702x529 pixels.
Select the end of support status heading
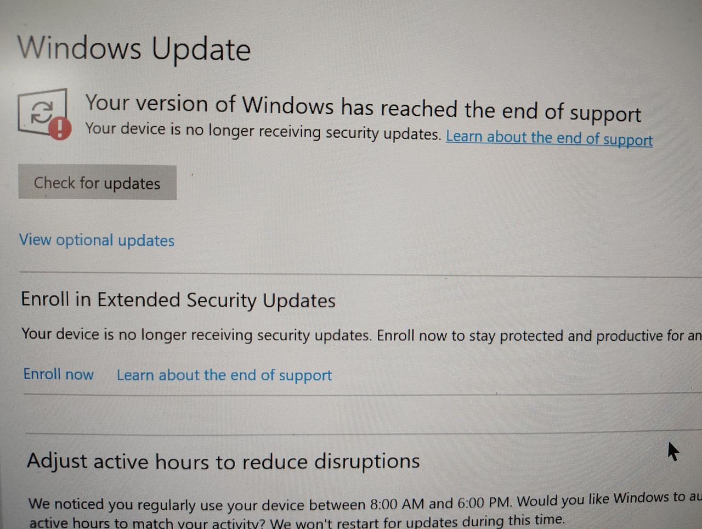pyautogui.click(x=363, y=108)
